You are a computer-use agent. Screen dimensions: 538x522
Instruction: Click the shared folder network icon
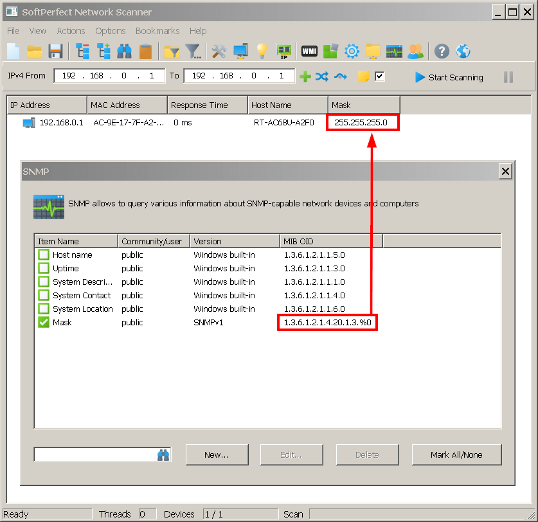(373, 51)
